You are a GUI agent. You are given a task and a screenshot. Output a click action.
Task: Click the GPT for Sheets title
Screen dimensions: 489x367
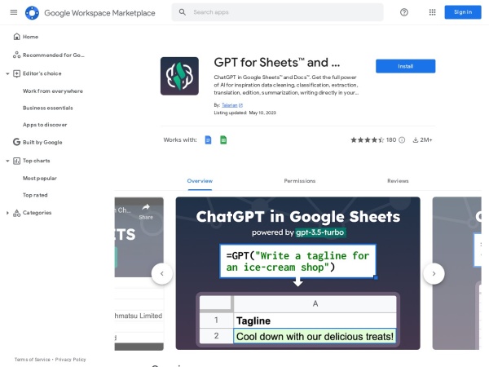click(x=277, y=63)
